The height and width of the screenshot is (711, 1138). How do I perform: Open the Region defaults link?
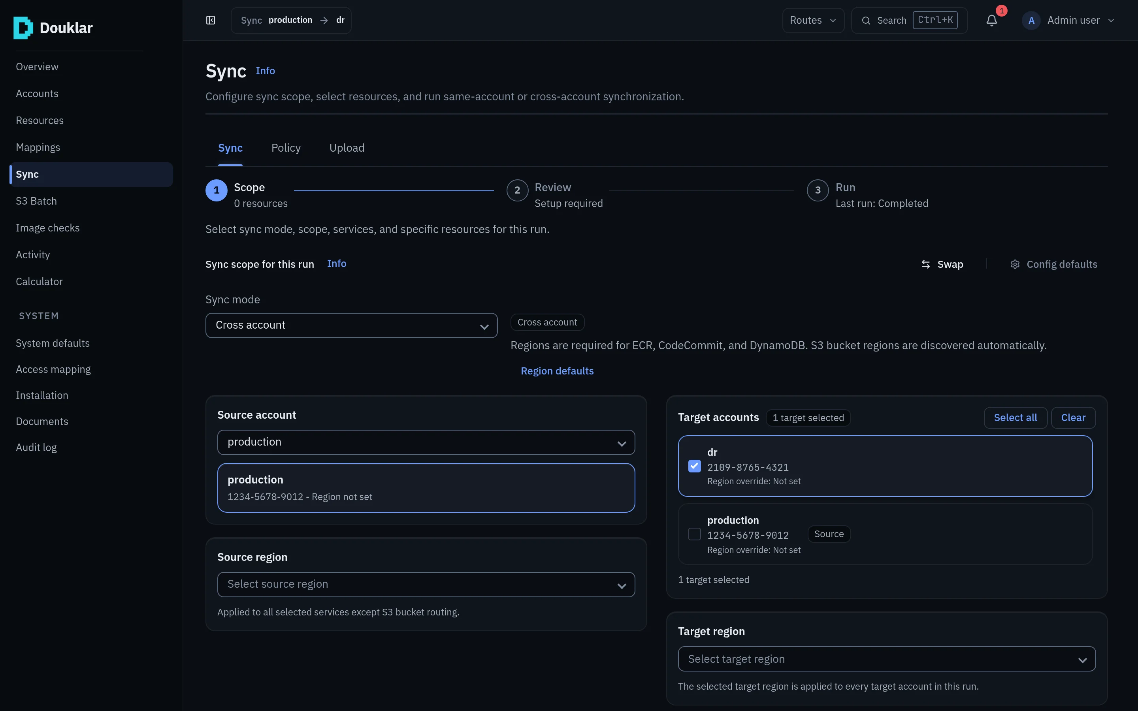tap(557, 371)
